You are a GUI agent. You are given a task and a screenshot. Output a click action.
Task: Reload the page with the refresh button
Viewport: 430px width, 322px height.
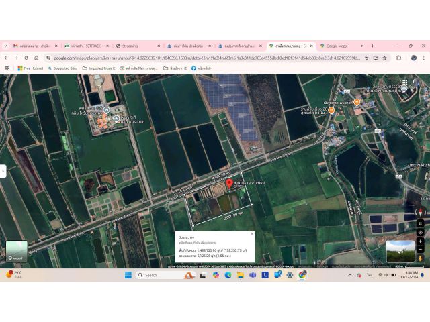pyautogui.click(x=26, y=58)
